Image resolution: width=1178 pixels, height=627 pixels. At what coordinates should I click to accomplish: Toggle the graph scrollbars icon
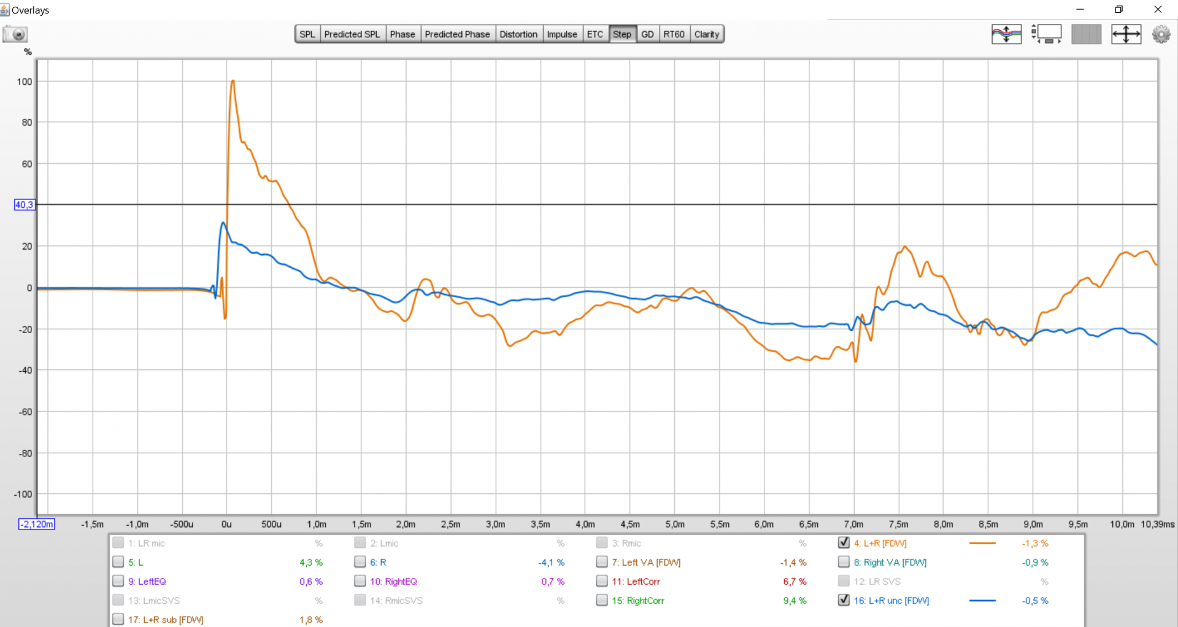(1046, 34)
